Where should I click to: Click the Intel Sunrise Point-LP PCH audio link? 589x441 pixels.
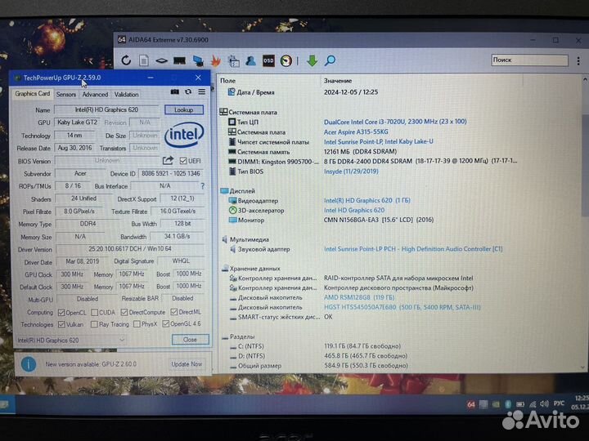413,248
